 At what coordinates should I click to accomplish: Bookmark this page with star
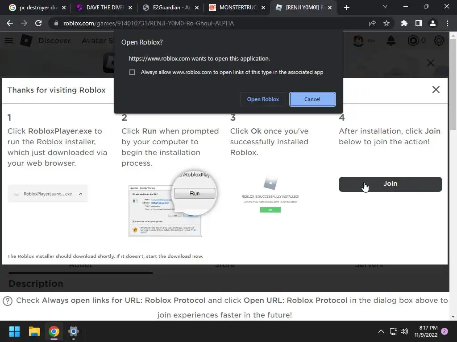coord(386,23)
